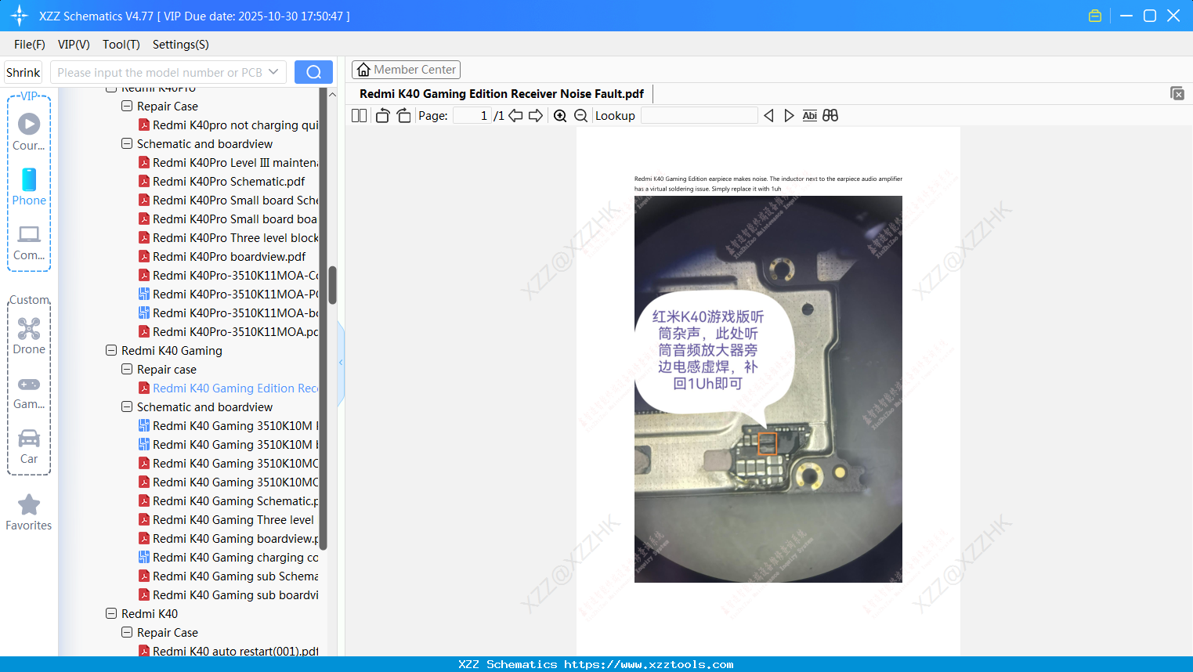Open binoculars search in PDF viewer
This screenshot has width=1193, height=672.
(x=830, y=115)
